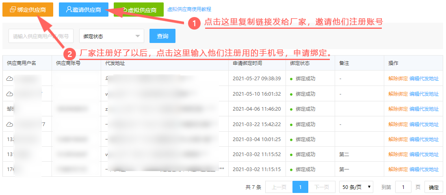Click cloud icon in the second supplier row
This screenshot has height=195, width=446.
tap(10, 94)
